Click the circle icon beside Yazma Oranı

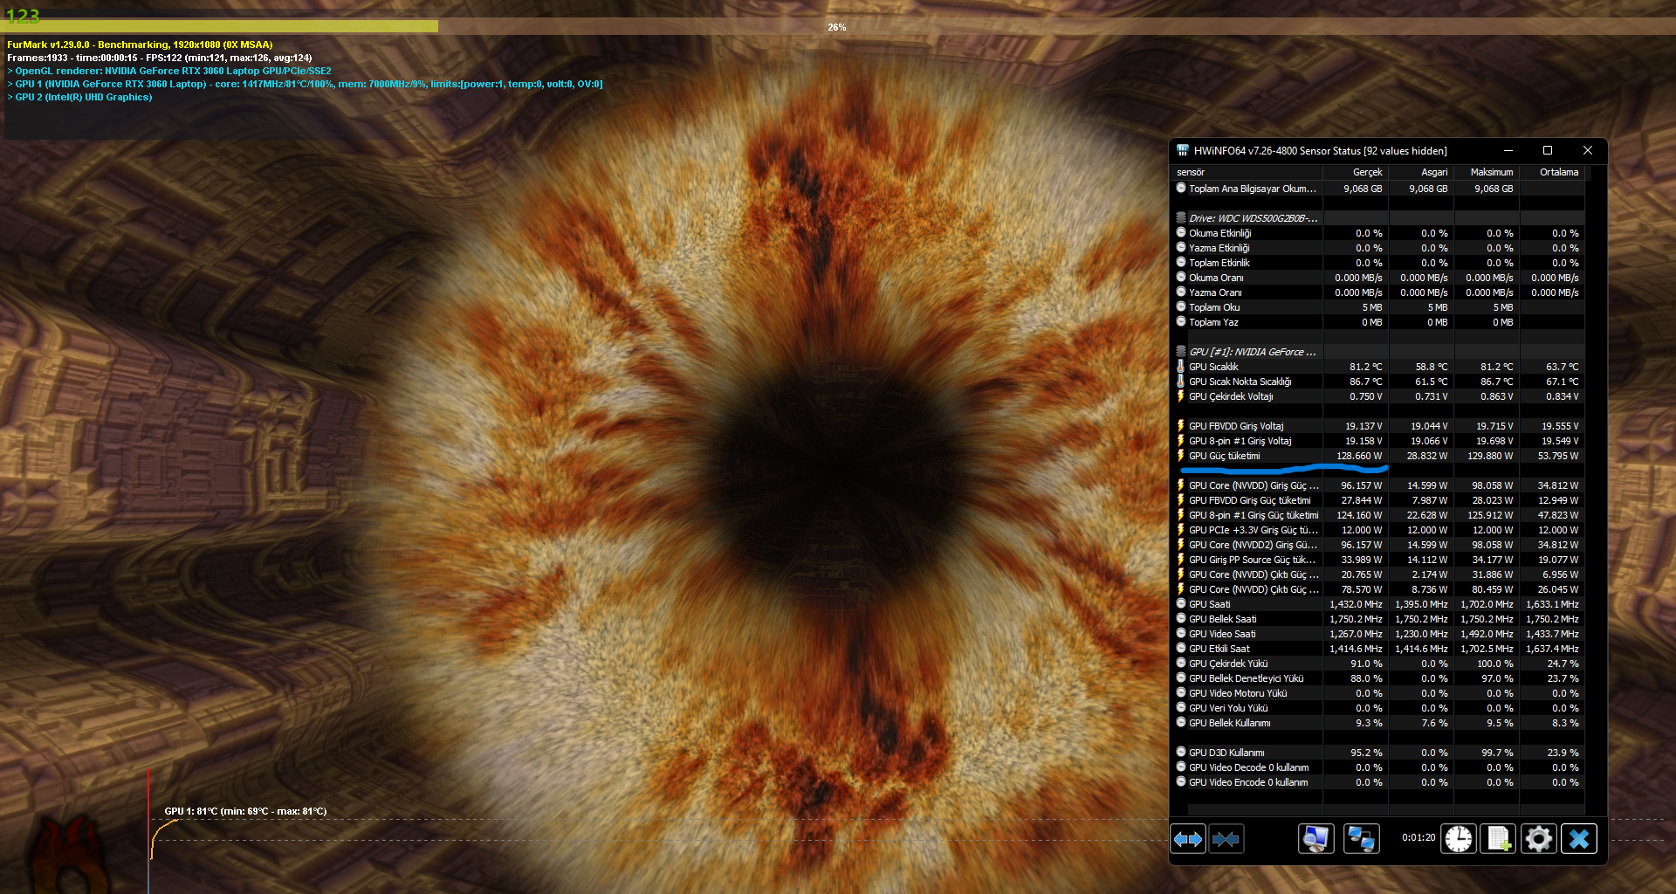coord(1181,292)
